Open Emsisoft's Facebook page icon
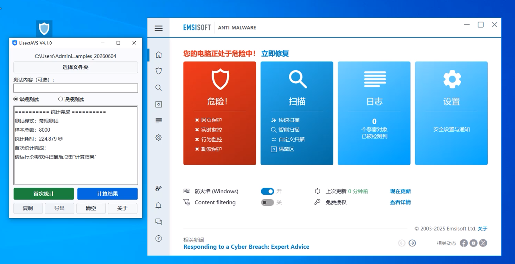This screenshot has width=515, height=264. (x=464, y=243)
